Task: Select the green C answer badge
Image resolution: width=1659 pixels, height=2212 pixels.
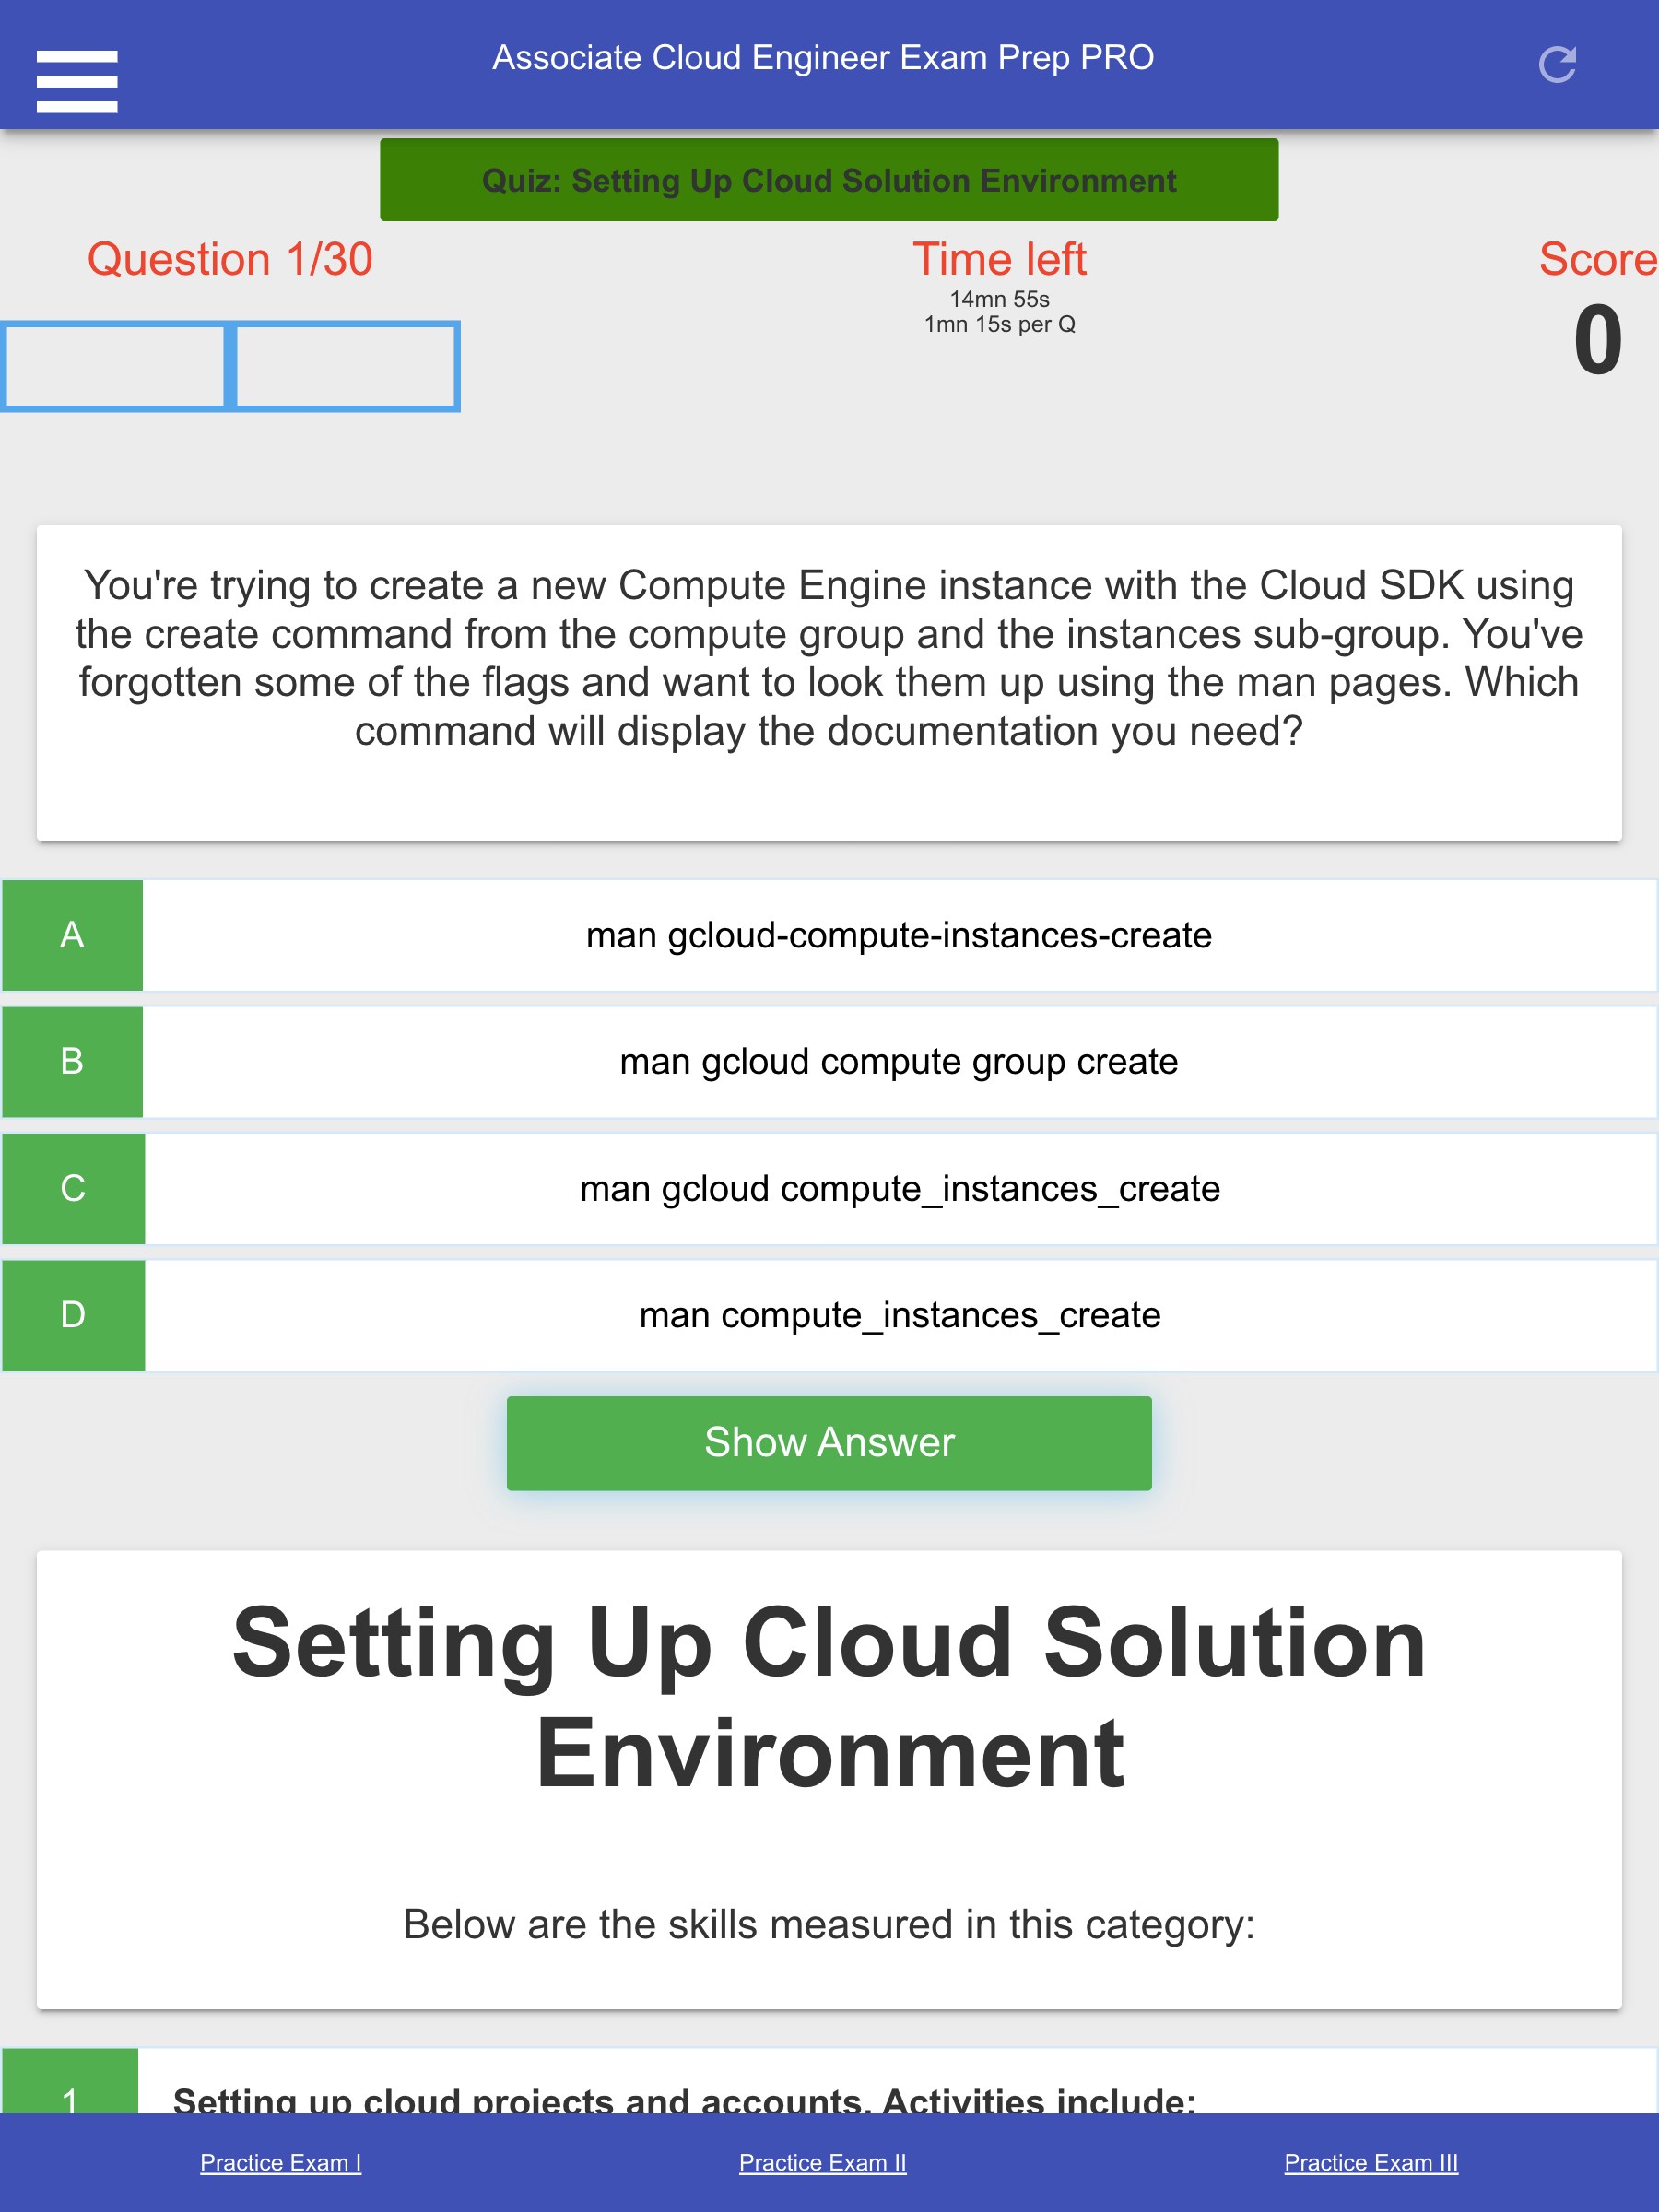Action: click(72, 1188)
